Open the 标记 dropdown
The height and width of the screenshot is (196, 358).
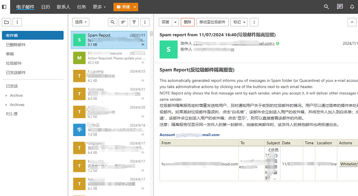[239, 22]
